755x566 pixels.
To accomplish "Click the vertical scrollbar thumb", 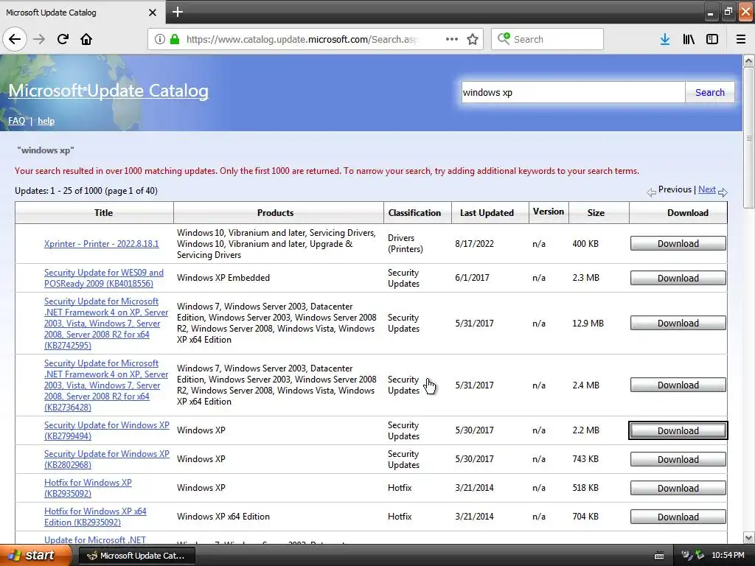I will tap(749, 138).
